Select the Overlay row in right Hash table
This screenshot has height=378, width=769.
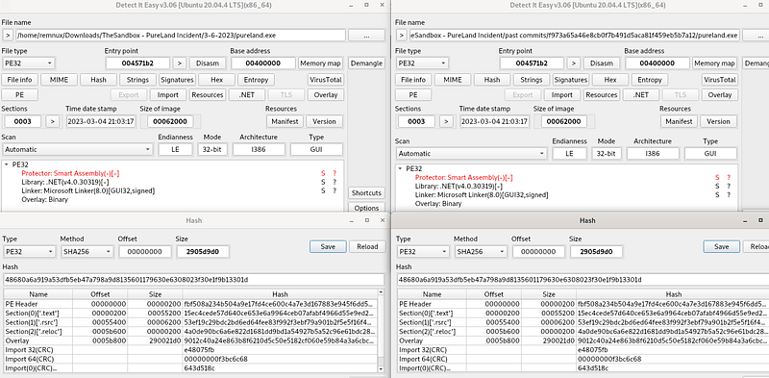point(583,340)
